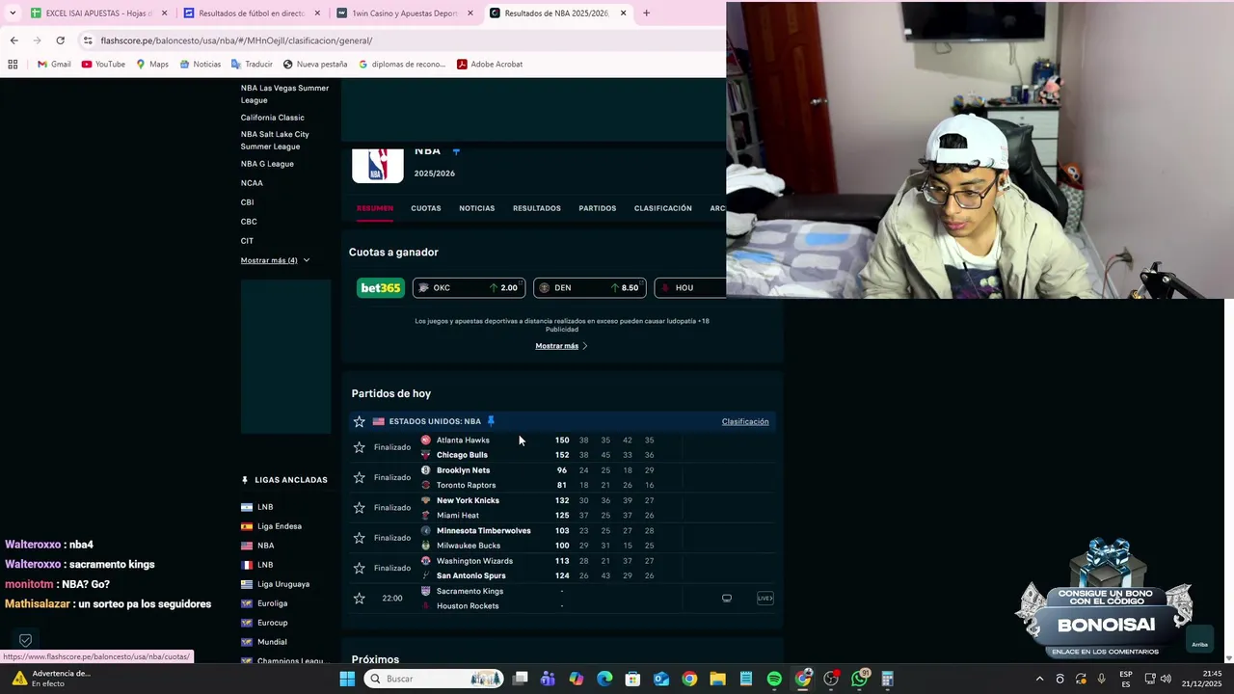
Task: Click the browser back arrow
Action: pos(13,40)
